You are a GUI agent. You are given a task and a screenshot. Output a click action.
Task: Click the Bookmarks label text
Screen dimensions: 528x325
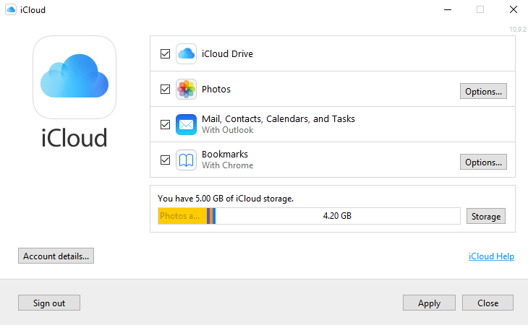click(225, 155)
